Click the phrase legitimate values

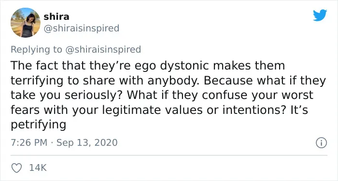152,110
